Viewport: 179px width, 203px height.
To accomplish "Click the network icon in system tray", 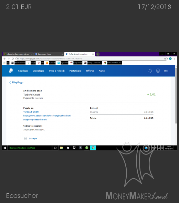I will click(x=159, y=148).
